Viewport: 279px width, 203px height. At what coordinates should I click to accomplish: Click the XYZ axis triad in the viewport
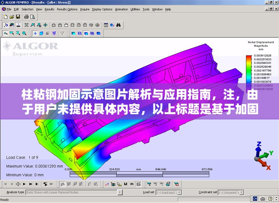point(262,156)
